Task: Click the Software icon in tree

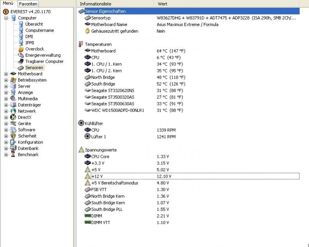Action: (13, 130)
